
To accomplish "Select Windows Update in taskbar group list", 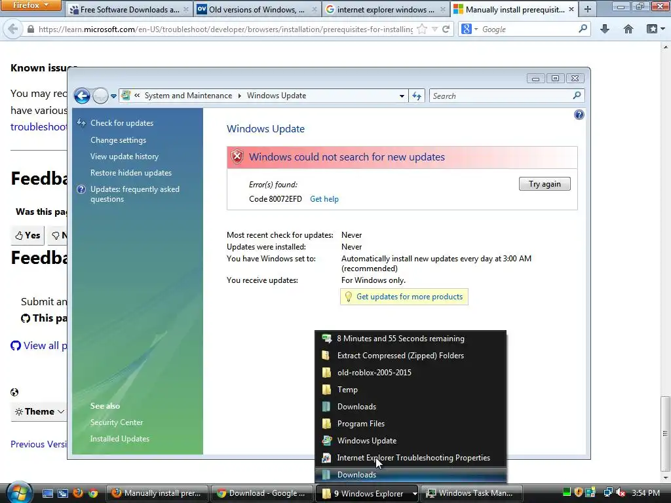I will 410,441.
